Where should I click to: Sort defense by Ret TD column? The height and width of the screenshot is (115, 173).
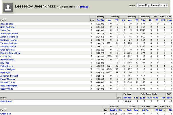[x=170, y=110]
